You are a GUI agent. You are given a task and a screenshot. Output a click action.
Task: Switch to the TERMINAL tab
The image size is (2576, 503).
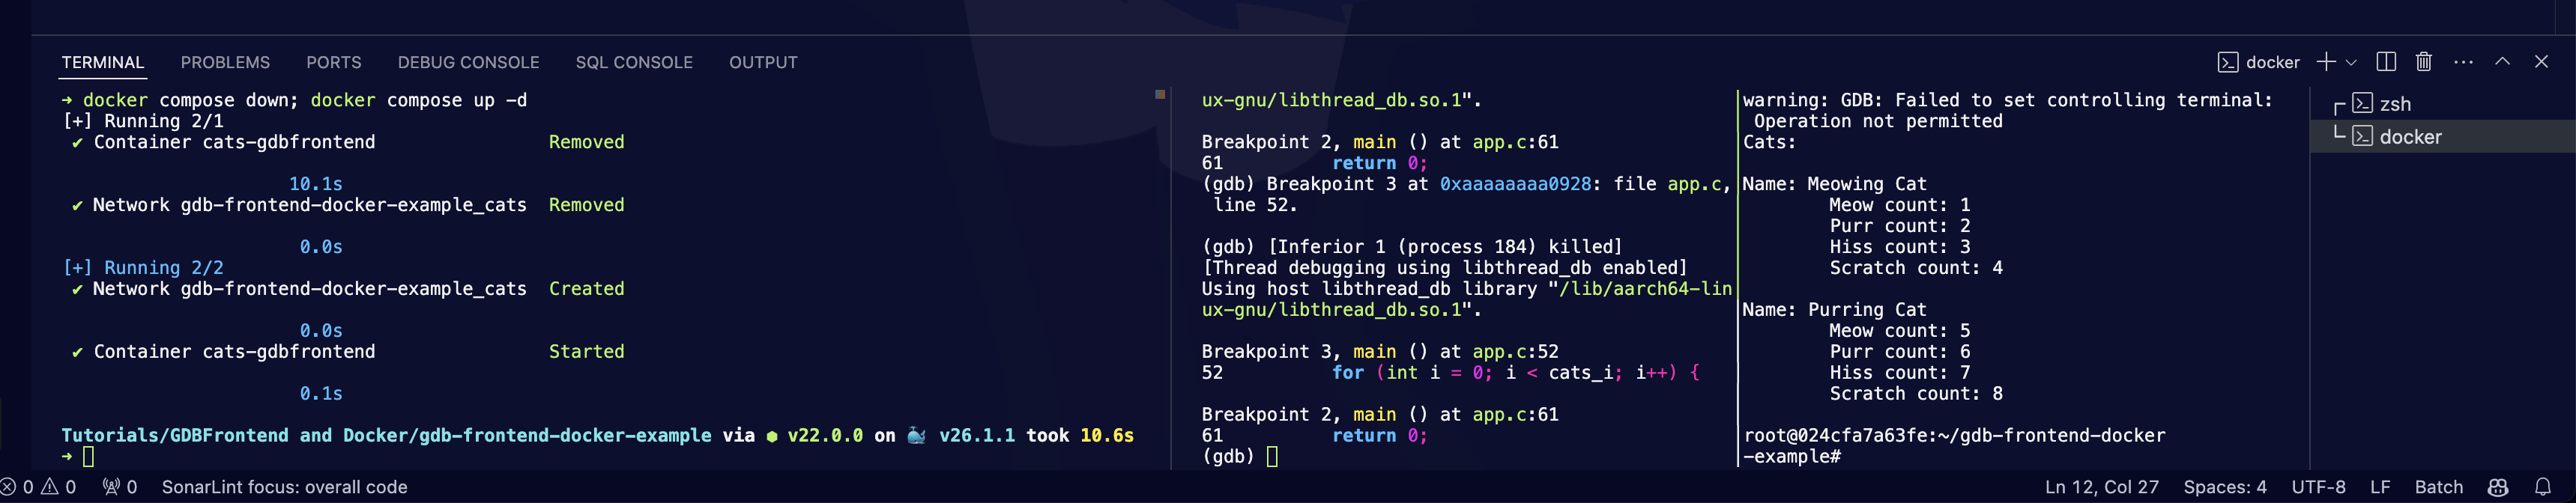[103, 62]
